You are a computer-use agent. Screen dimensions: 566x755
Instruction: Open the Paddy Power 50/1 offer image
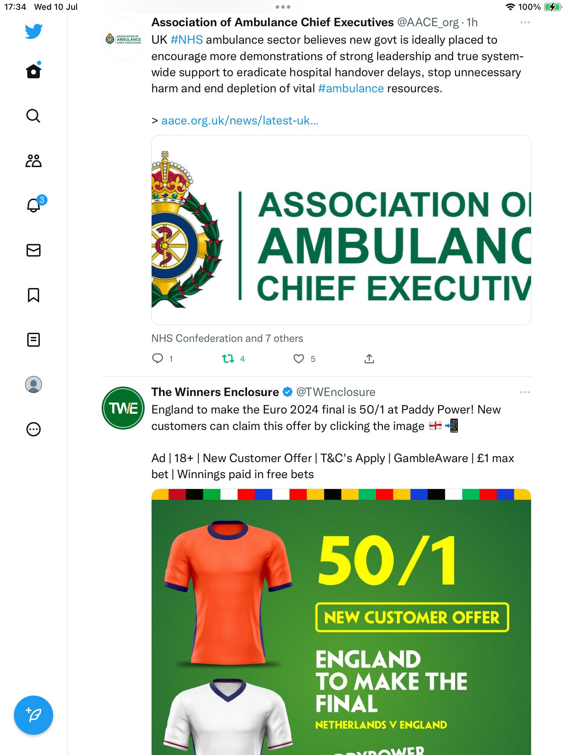[341, 622]
